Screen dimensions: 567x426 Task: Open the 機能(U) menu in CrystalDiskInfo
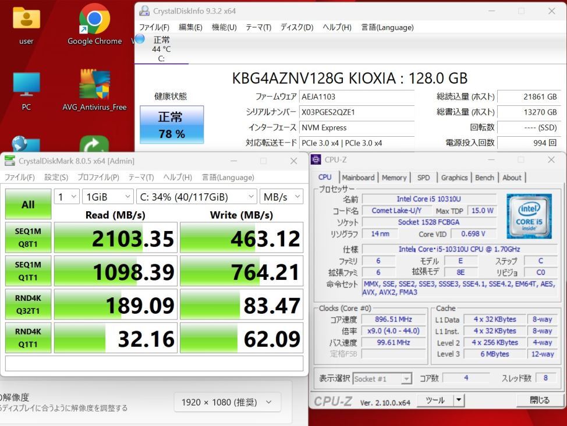[x=224, y=27]
